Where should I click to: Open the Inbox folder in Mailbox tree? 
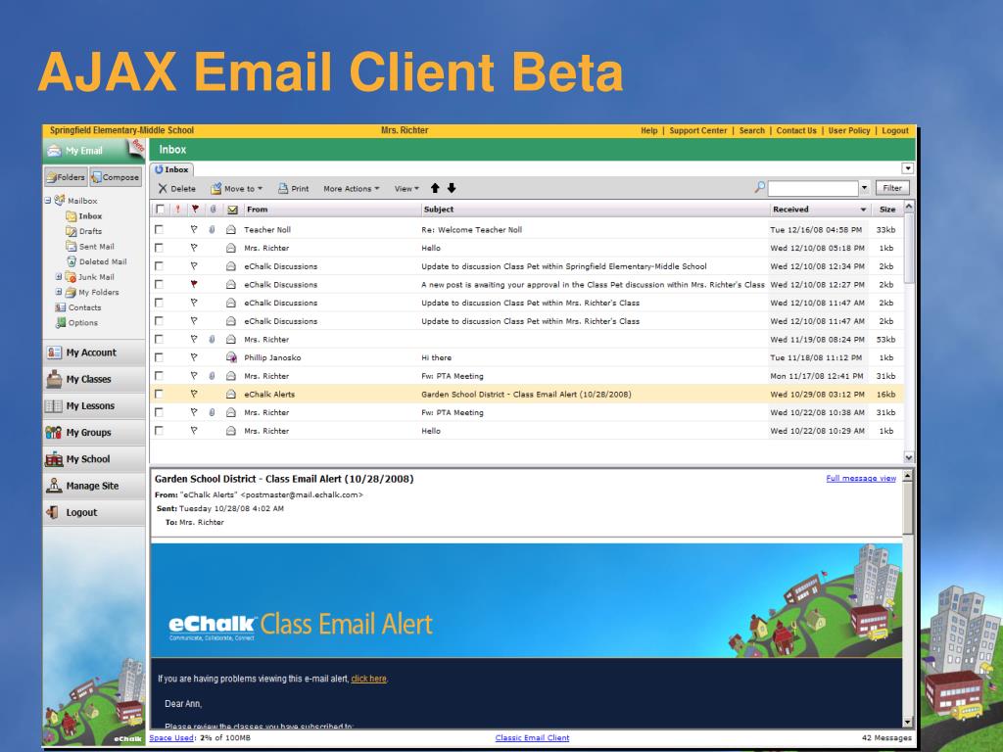point(90,216)
